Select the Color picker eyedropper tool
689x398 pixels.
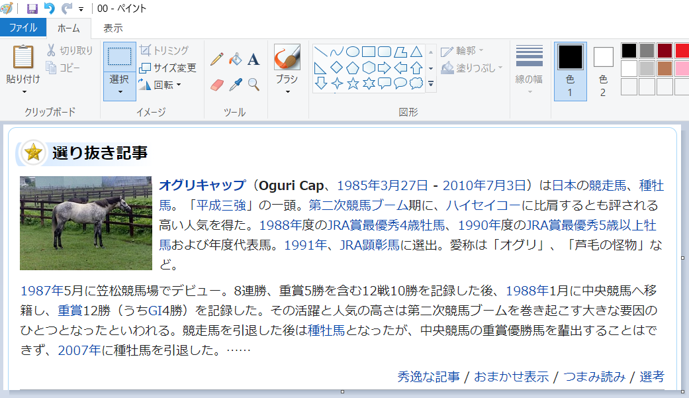point(236,85)
